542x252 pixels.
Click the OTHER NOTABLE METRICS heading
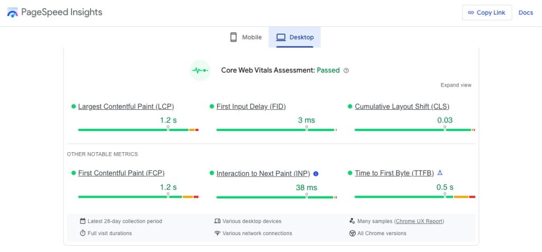point(102,154)
